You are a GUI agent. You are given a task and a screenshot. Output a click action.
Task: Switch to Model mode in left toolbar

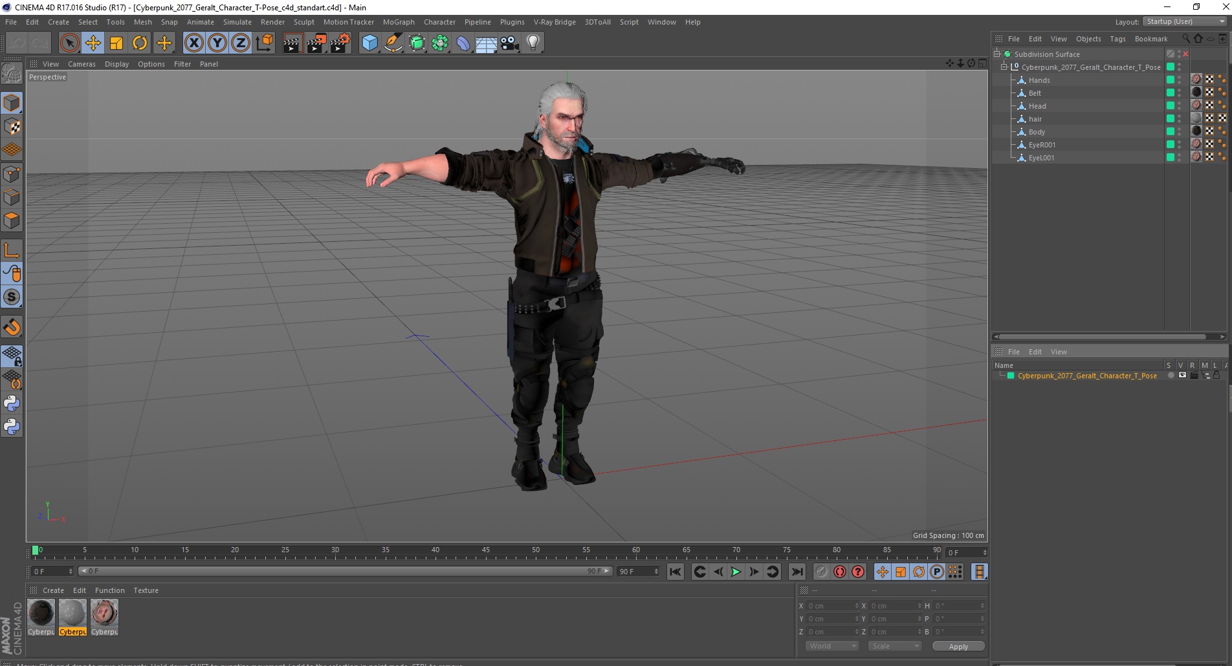12,103
